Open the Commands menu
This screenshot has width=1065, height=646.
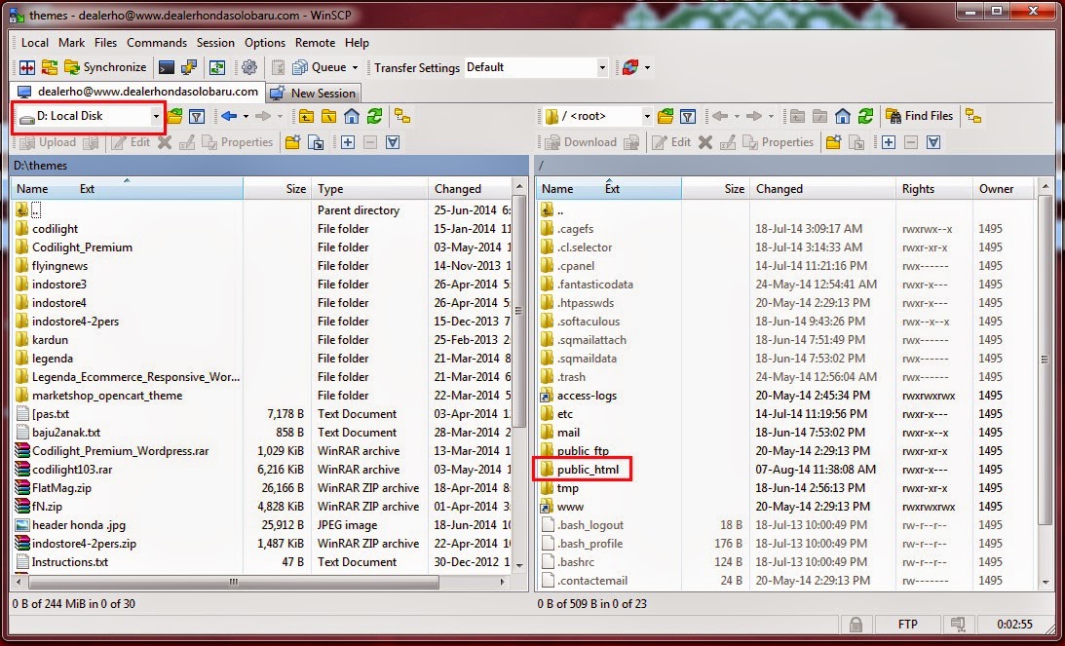pyautogui.click(x=157, y=43)
